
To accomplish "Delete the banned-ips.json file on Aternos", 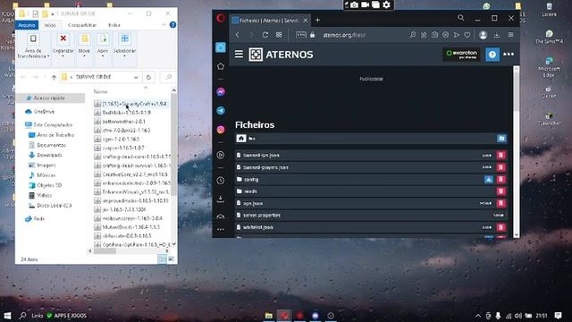I will coord(500,155).
